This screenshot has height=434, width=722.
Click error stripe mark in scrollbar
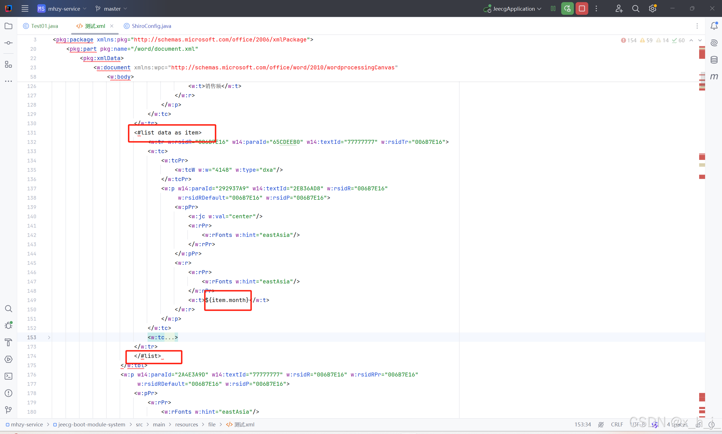point(702,54)
